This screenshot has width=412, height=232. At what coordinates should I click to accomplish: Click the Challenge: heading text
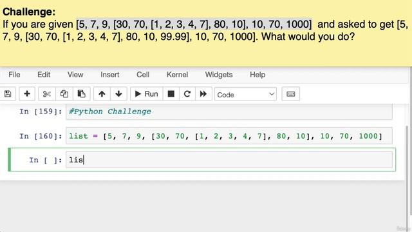[29, 12]
